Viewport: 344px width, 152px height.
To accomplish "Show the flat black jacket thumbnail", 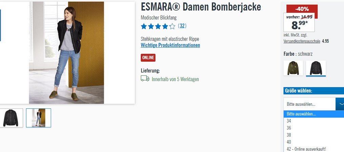I will [x=11, y=118].
